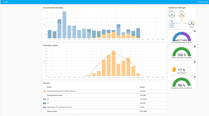Click the Maison home icon circle
Screen dimensions: 209x116
pos(191,23)
